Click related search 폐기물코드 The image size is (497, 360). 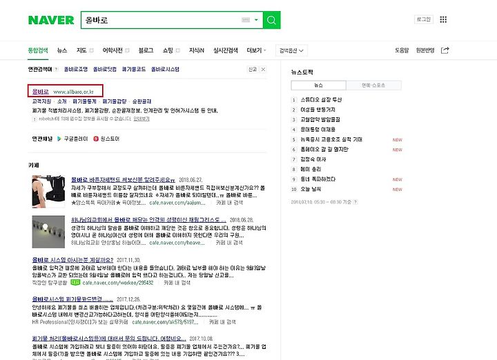pos(134,70)
